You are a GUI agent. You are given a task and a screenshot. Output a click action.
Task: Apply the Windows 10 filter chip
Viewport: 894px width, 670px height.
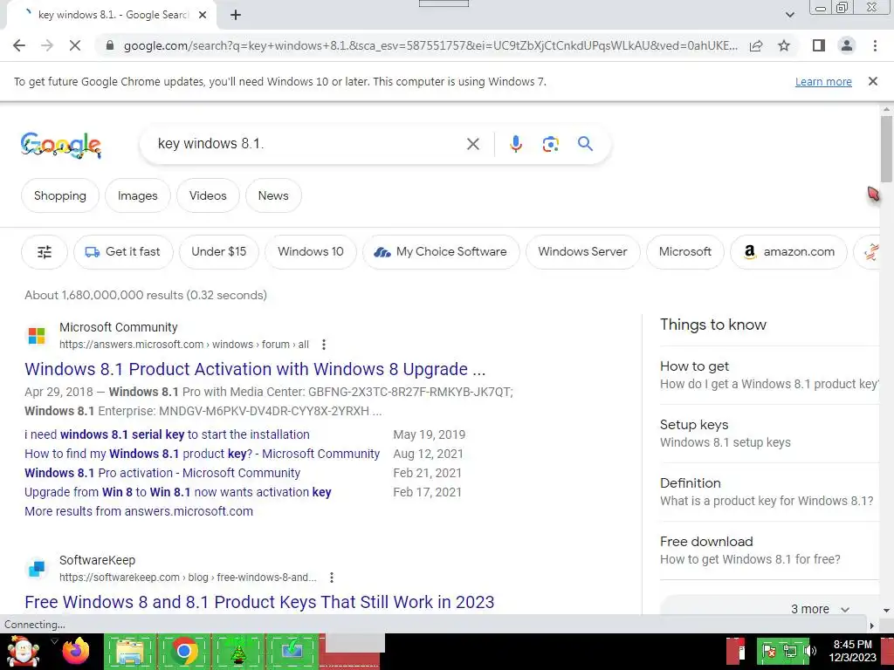(311, 252)
